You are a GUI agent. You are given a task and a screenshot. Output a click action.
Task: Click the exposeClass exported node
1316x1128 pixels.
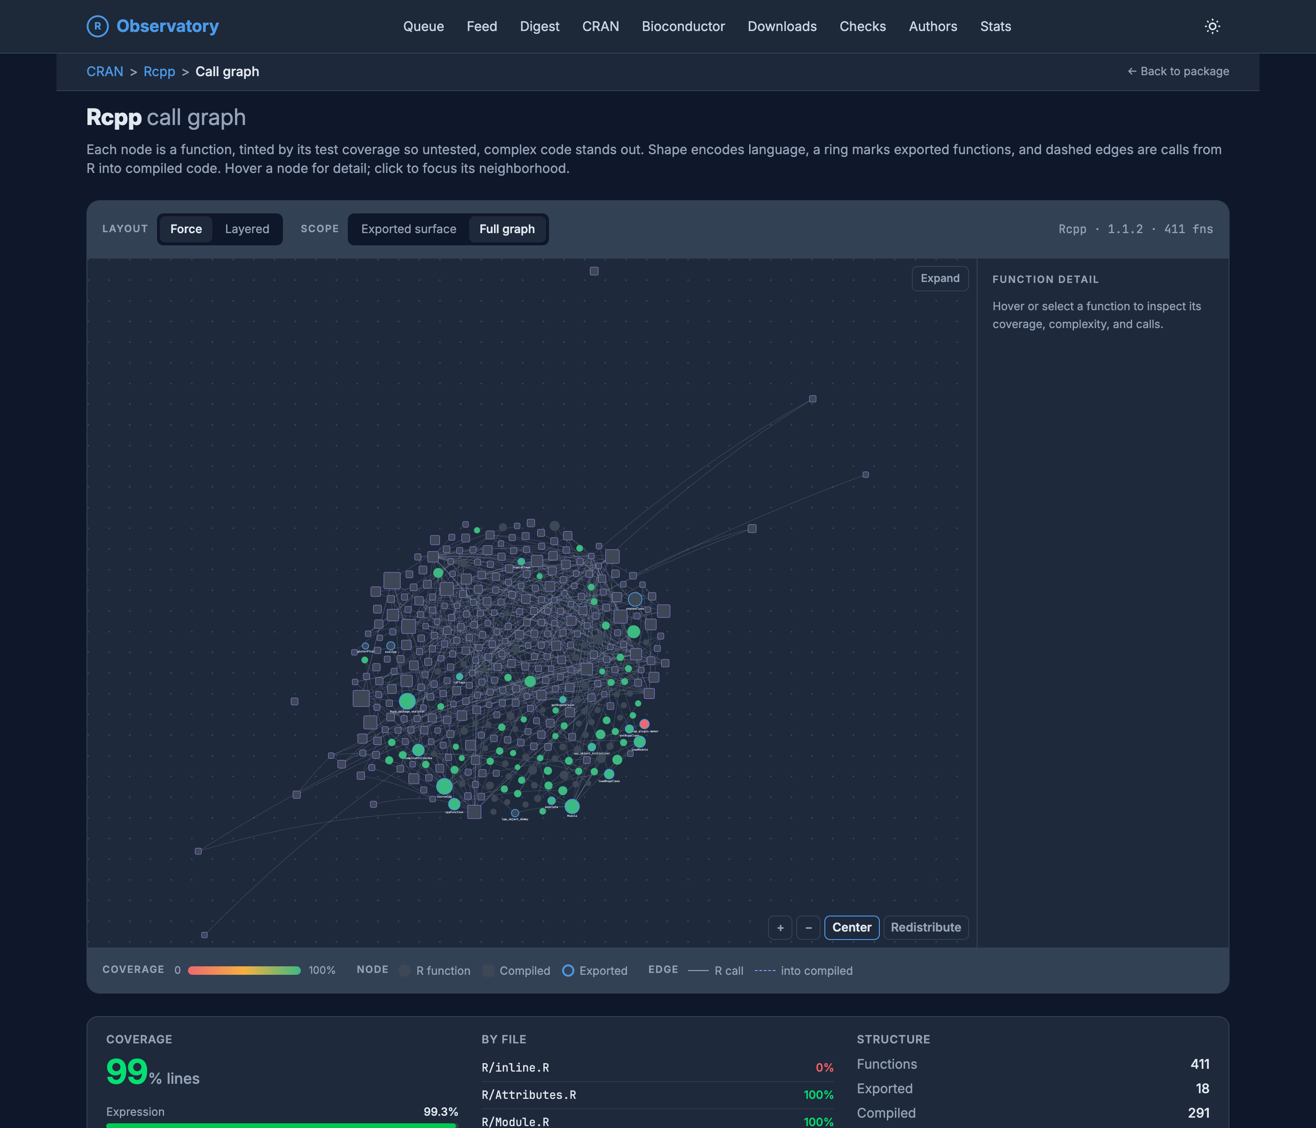(x=634, y=599)
